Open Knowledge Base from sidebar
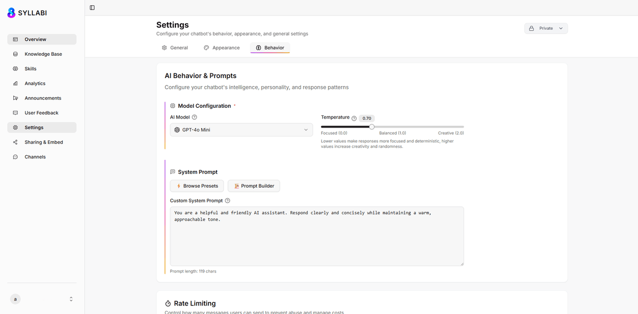 (43, 54)
